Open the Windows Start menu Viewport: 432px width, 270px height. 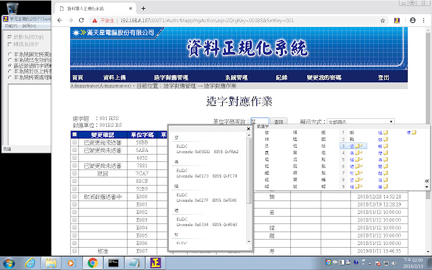(x=9, y=262)
